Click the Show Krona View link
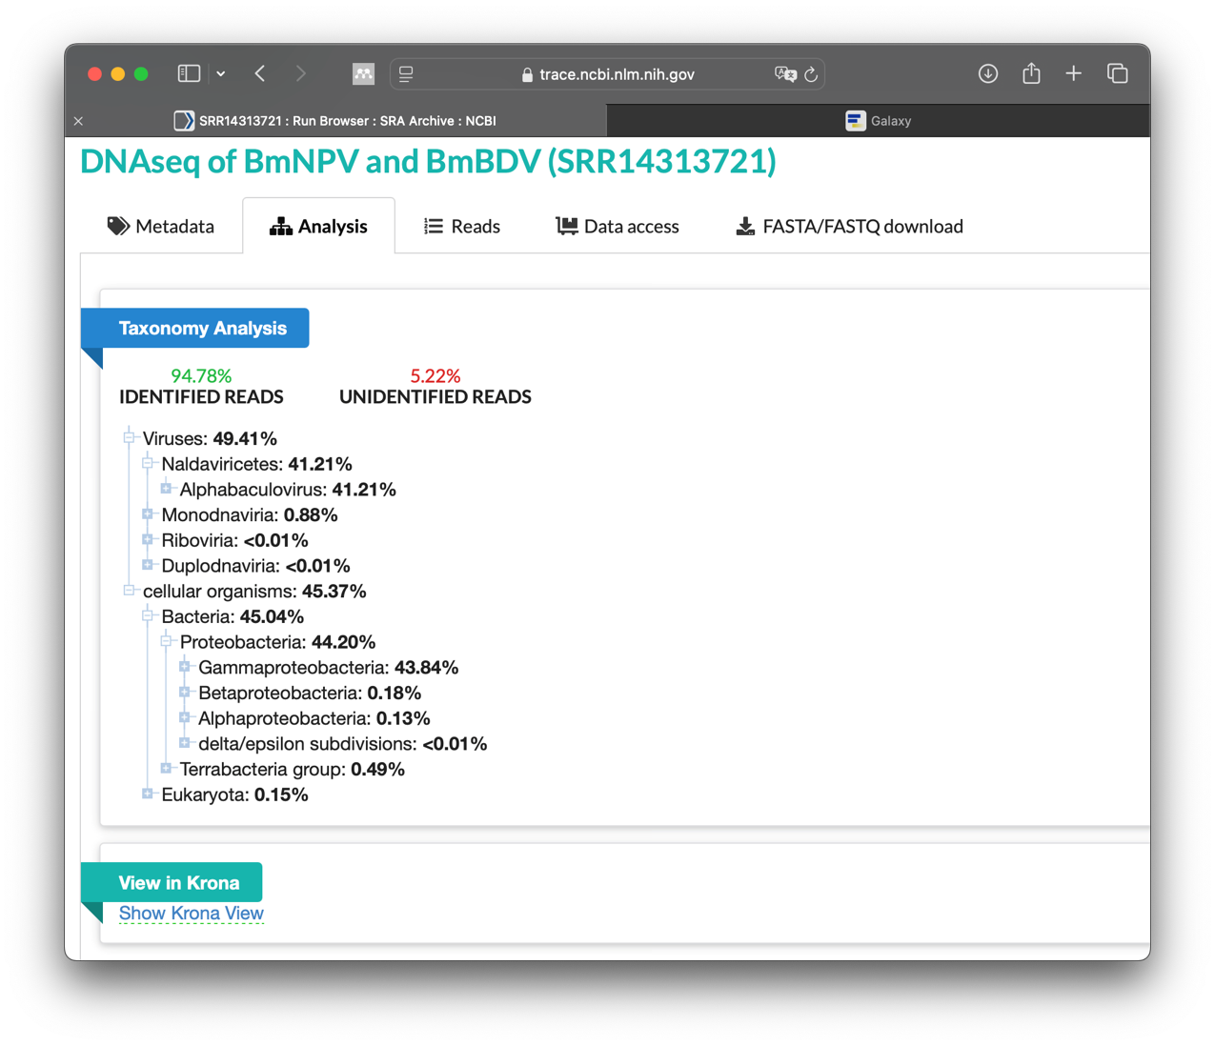The height and width of the screenshot is (1046, 1215). pos(191,913)
